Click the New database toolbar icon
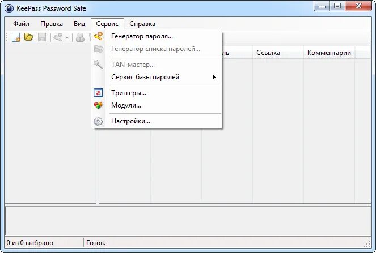 tap(16, 37)
